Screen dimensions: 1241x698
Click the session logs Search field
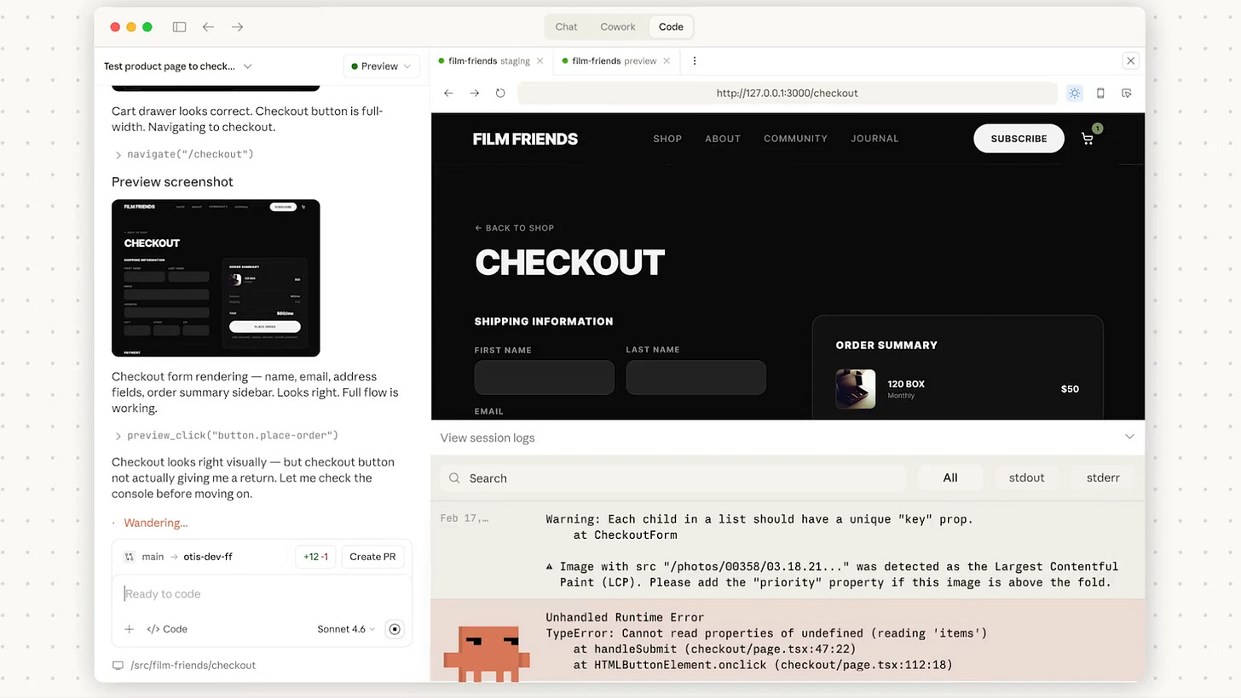point(673,478)
